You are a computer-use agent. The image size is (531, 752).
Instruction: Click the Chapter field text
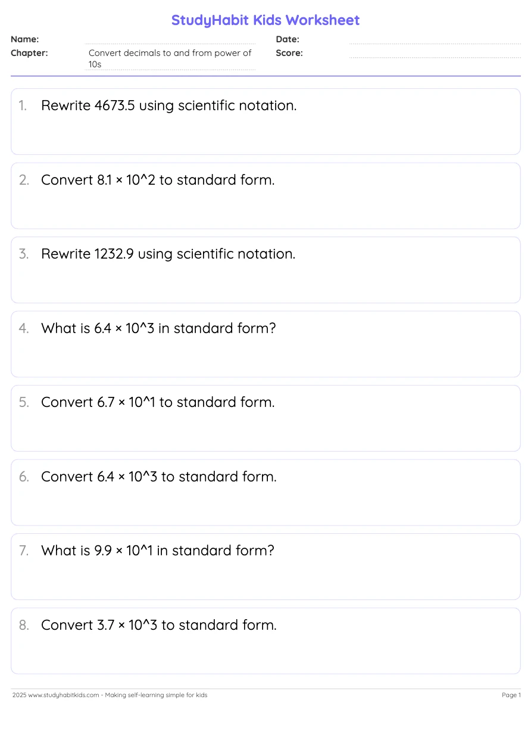(170, 58)
